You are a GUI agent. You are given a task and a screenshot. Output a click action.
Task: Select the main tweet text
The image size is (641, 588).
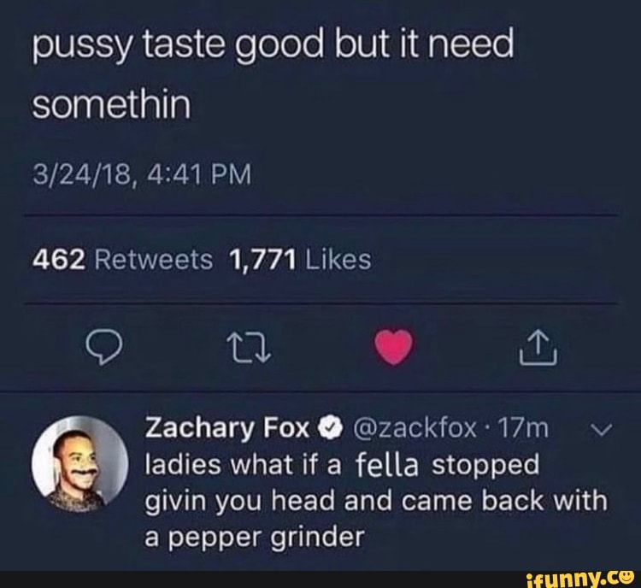click(x=273, y=74)
